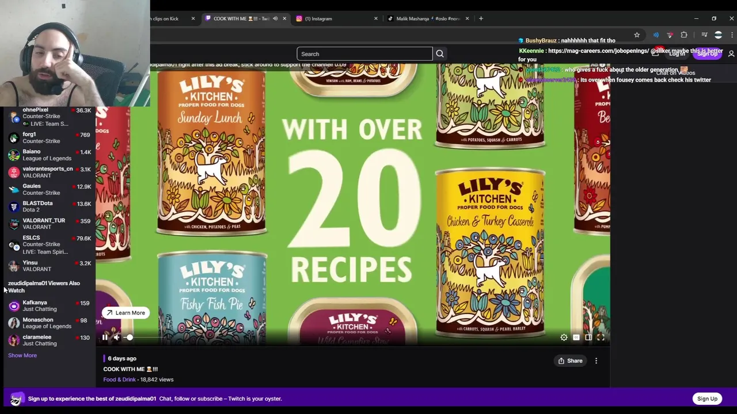Open Baiano channel avatar
Viewport: 737px width, 414px height.
tap(14, 155)
